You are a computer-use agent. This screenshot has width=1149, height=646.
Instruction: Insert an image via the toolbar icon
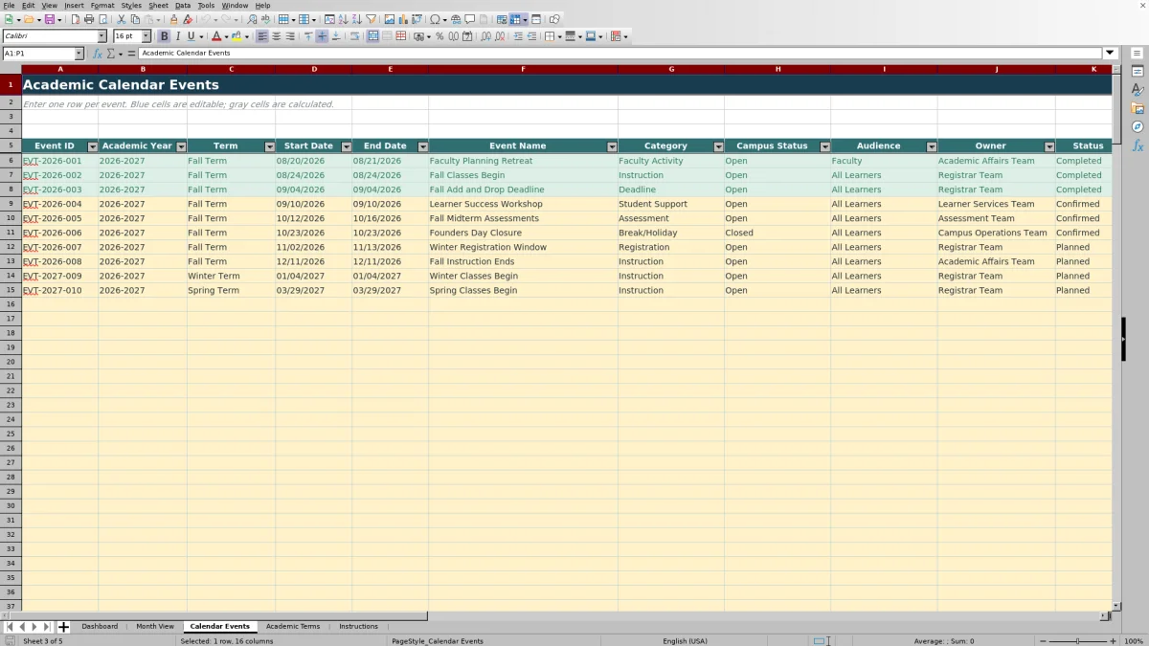click(390, 19)
